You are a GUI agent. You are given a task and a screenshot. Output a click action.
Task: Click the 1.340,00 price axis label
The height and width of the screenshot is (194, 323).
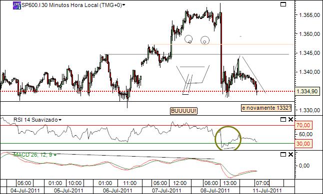pos(309,72)
